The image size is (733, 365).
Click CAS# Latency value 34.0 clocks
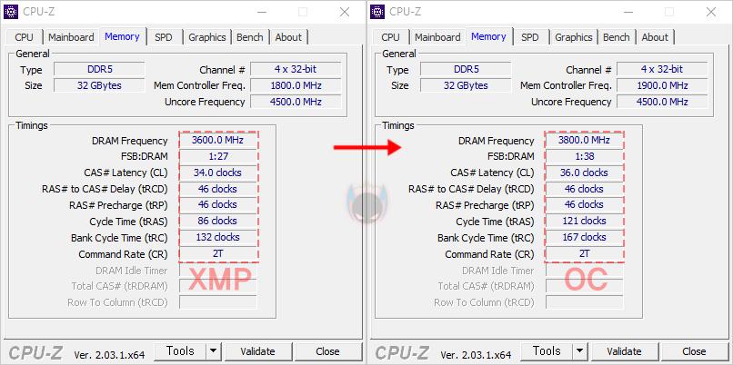(218, 173)
